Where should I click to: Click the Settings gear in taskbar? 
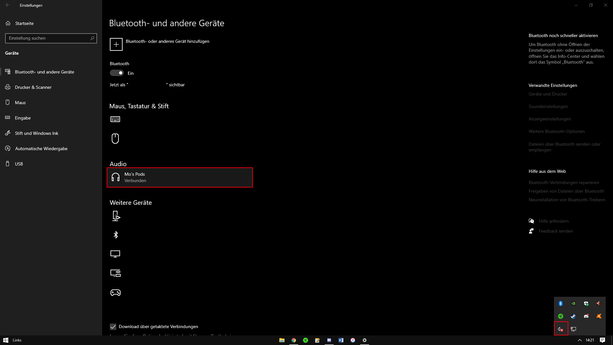[365, 340]
